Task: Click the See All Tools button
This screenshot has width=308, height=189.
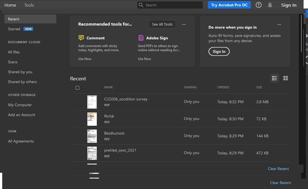Action: (162, 24)
